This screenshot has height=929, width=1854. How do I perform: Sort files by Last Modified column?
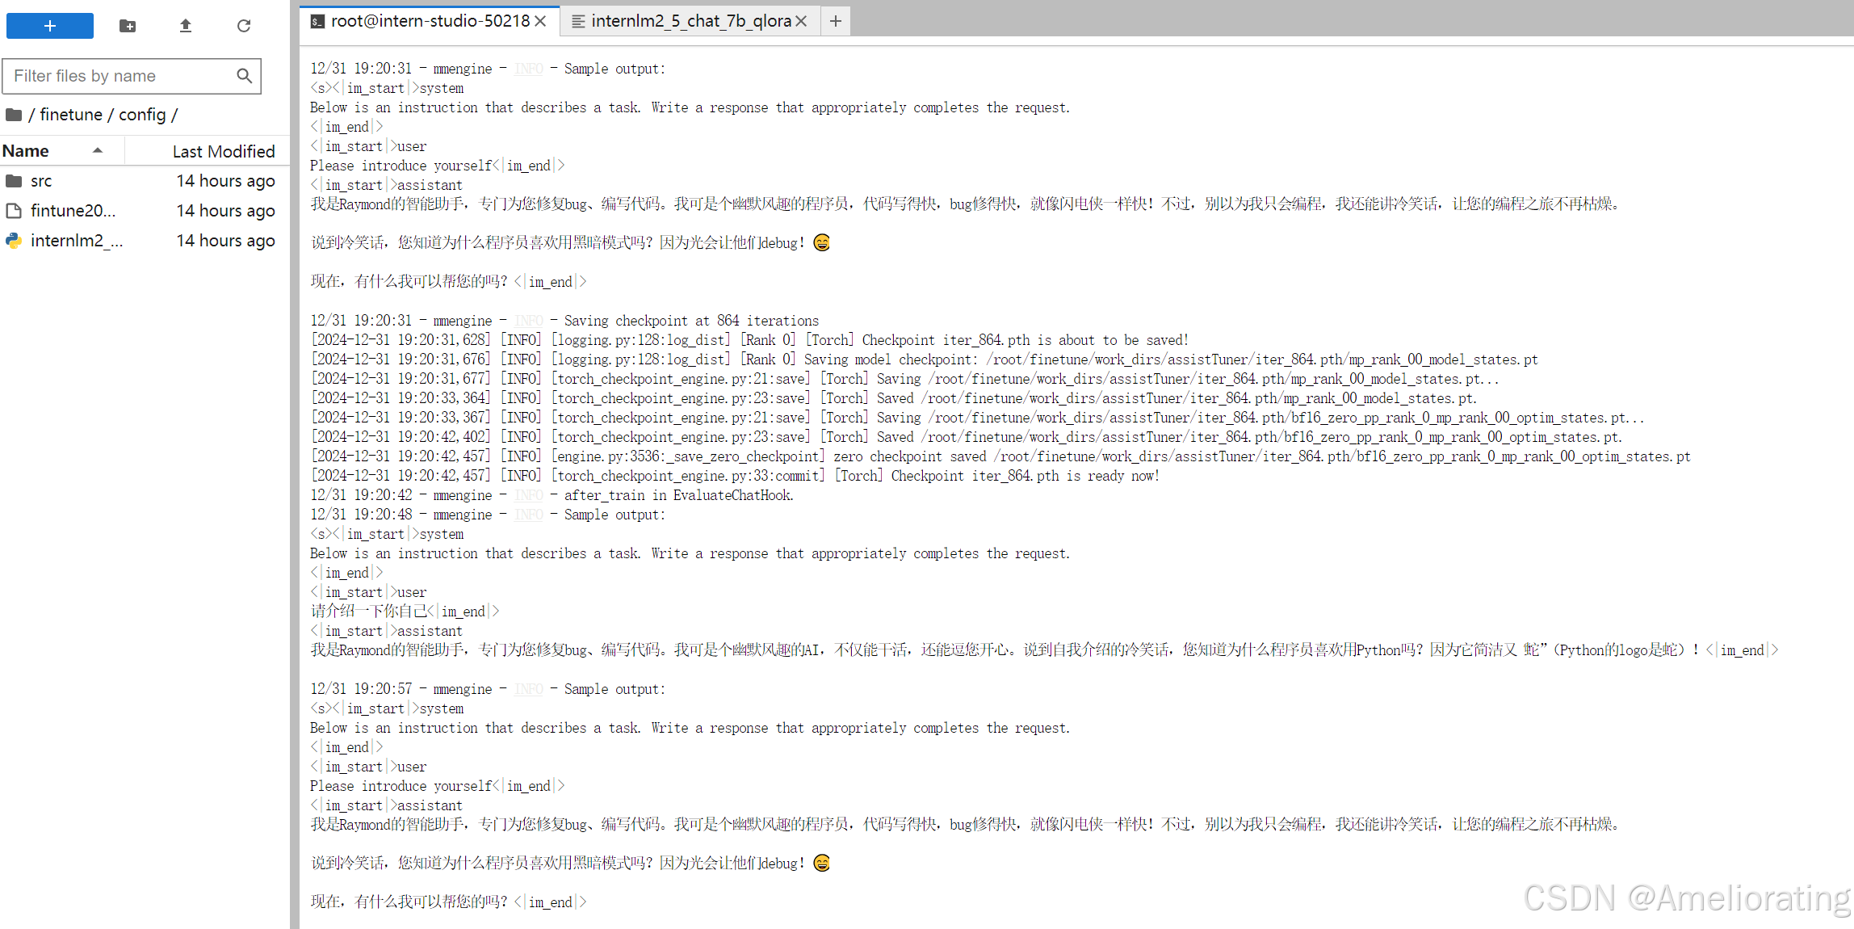point(223,151)
